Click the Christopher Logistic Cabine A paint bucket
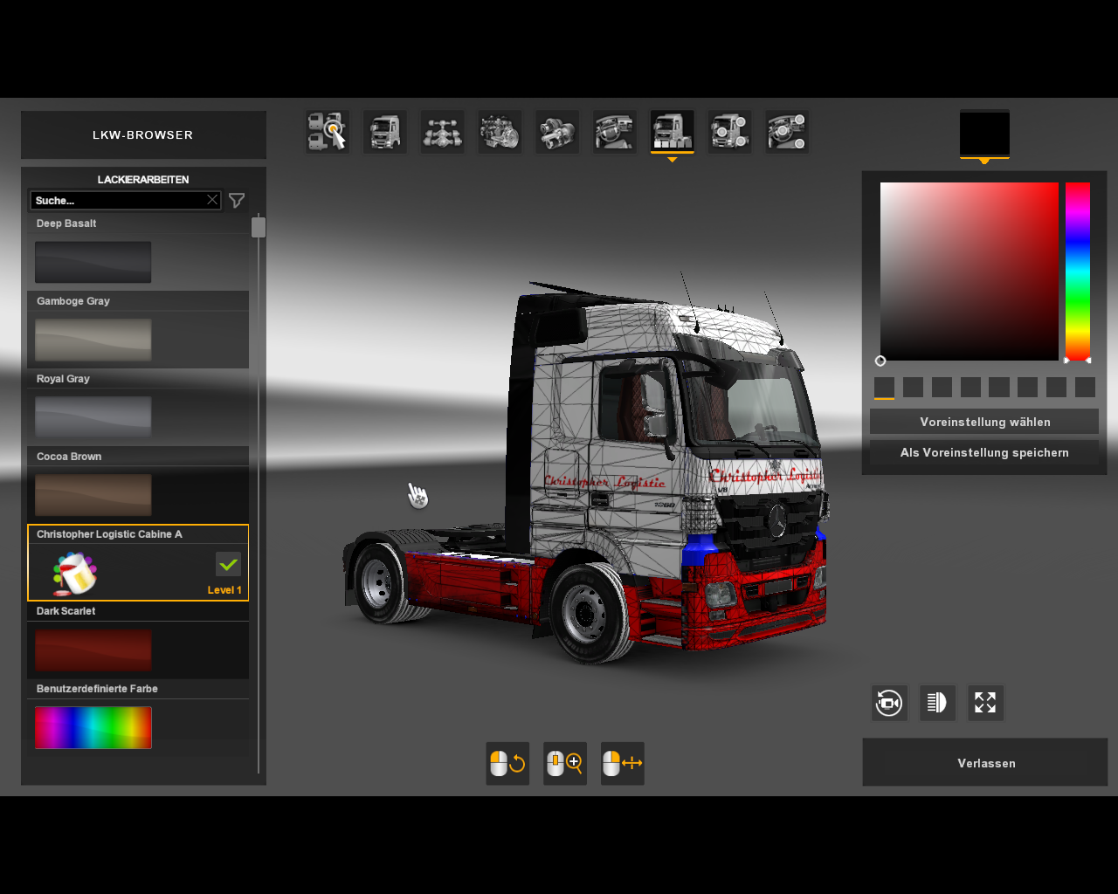 pos(75,574)
